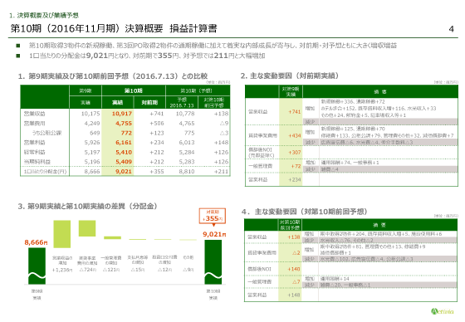Click the slide title 決算概要 損益計算書
Viewport: 465px width, 322px height.
coord(114,28)
